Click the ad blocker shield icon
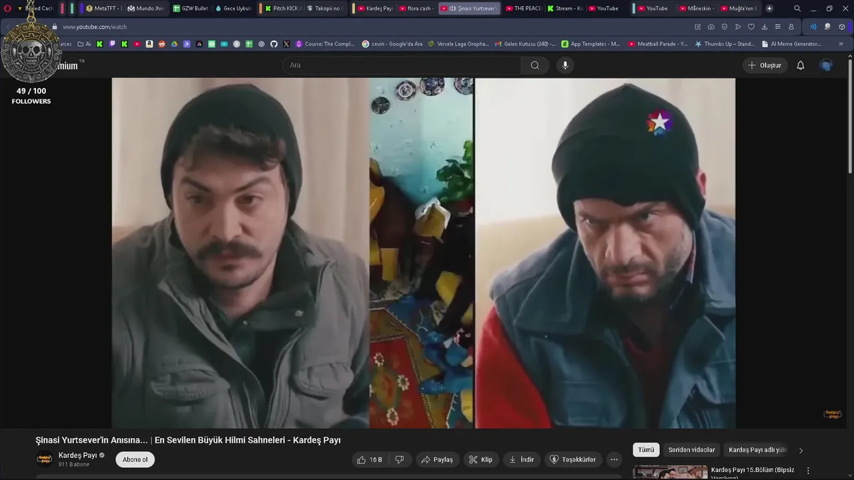854x480 pixels. pyautogui.click(x=725, y=27)
